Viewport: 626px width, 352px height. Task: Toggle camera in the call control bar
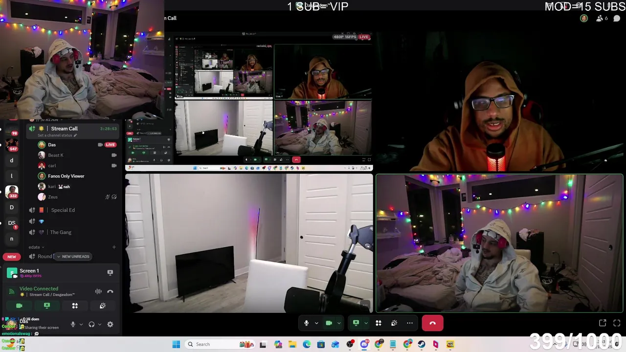329,323
